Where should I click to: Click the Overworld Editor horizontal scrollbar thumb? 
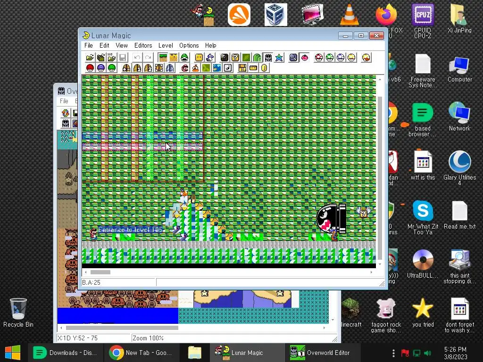pyautogui.click(x=122, y=328)
